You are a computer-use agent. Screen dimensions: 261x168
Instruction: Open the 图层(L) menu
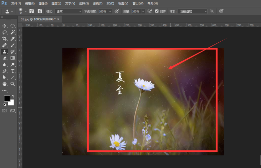(56, 3)
